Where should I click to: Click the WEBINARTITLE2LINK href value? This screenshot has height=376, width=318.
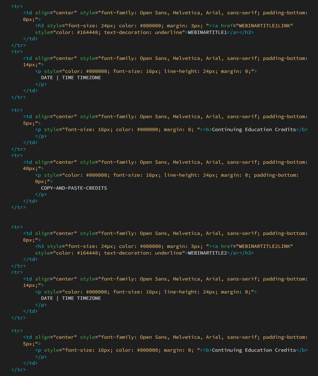264,246
